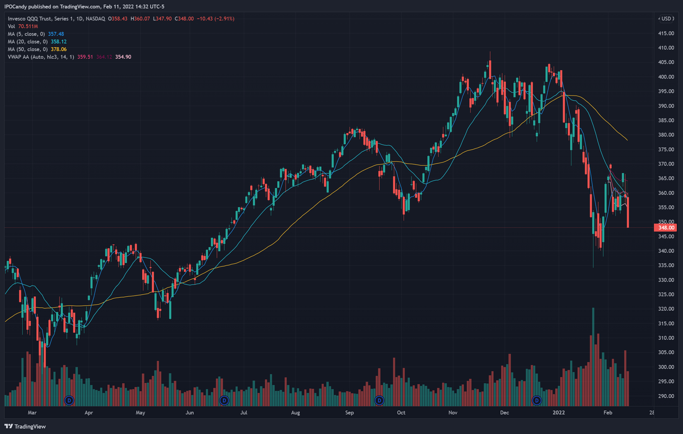Click the 310.00 price axis label
The image size is (683, 434).
666,338
